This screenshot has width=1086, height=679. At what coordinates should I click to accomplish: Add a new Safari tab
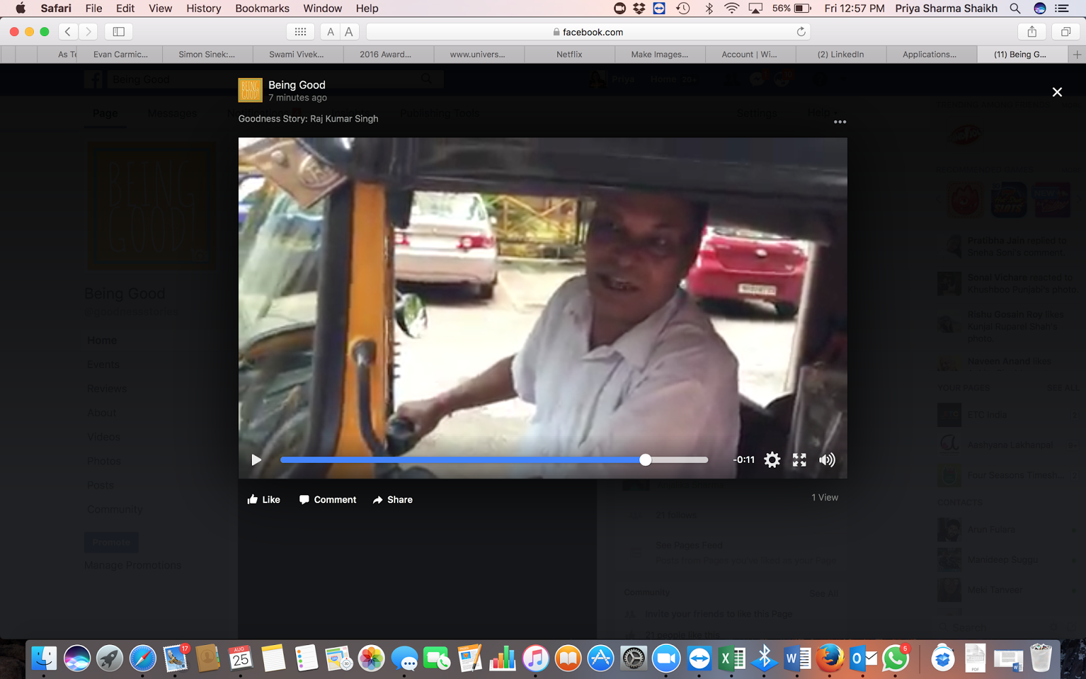pyautogui.click(x=1077, y=54)
